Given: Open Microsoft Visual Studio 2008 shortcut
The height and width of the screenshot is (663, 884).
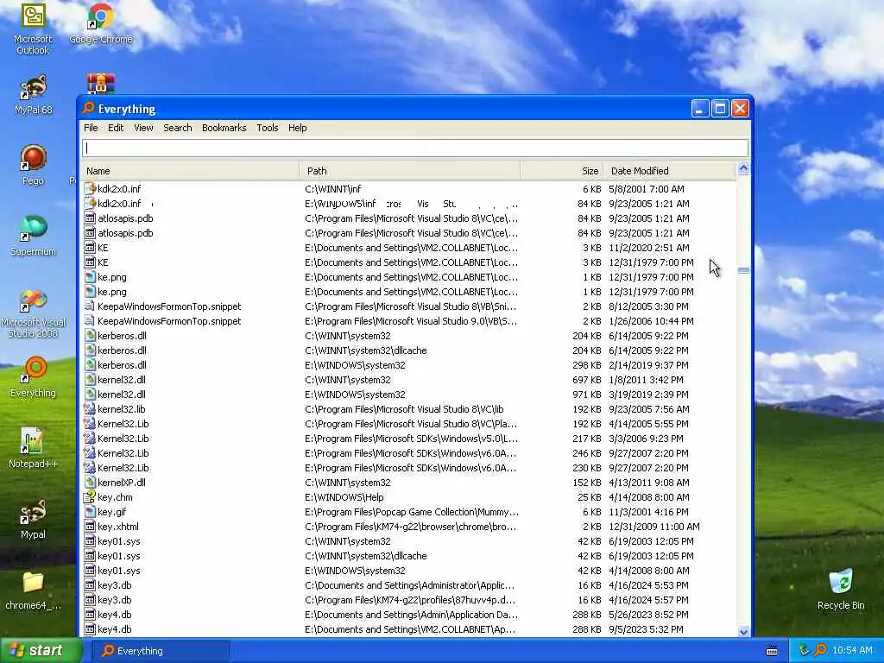Looking at the screenshot, I should point(33,313).
